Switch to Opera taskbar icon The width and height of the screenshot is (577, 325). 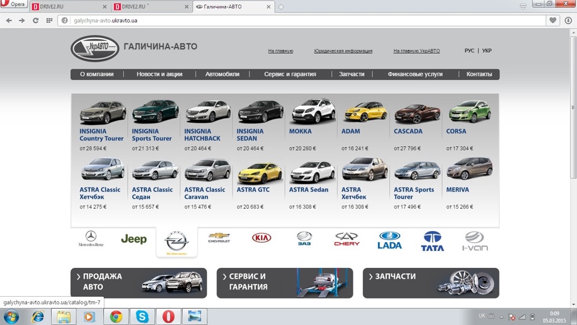(168, 317)
